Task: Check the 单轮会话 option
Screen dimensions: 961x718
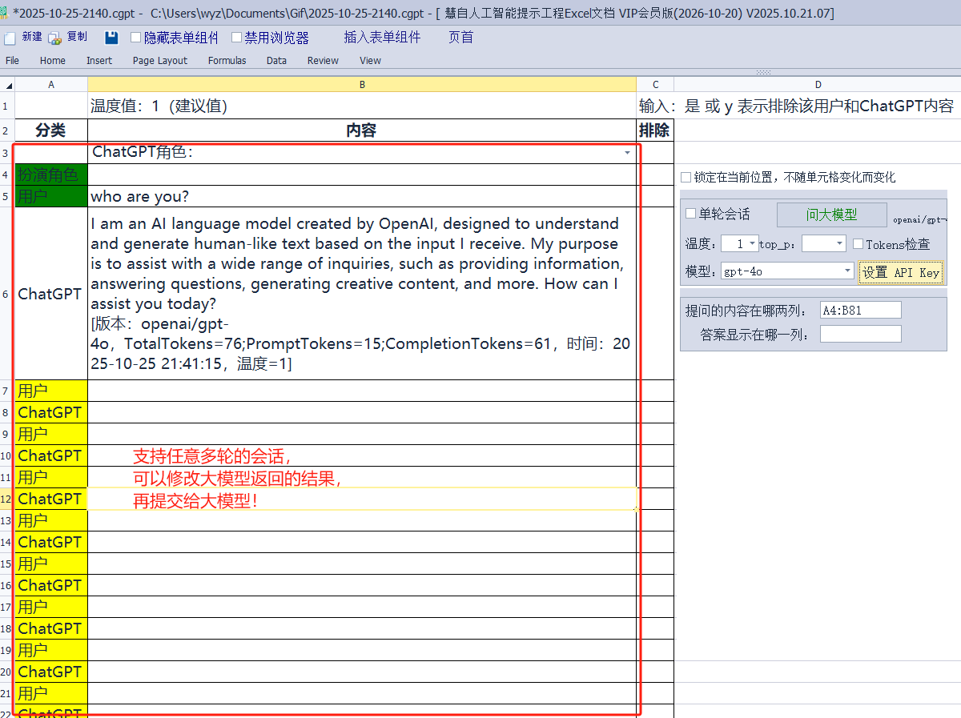Action: coord(691,214)
